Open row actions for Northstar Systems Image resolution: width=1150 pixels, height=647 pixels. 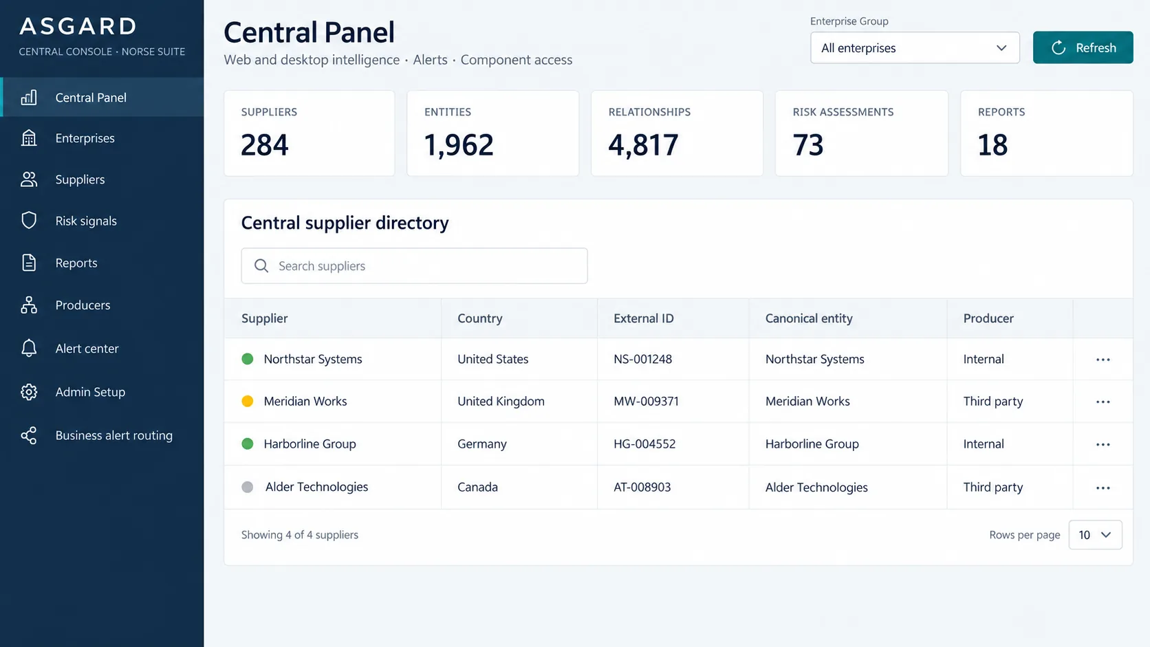click(x=1103, y=360)
